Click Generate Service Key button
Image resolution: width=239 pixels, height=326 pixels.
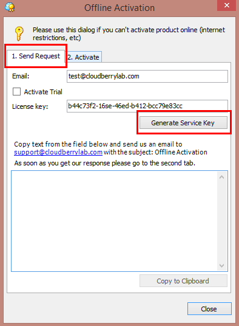pyautogui.click(x=183, y=123)
